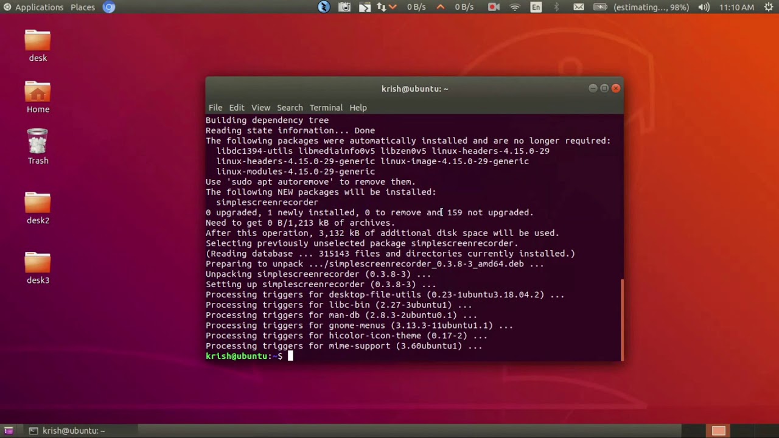Open the Terminal menu in the menu bar
Screen dimensions: 779x438
(326, 108)
